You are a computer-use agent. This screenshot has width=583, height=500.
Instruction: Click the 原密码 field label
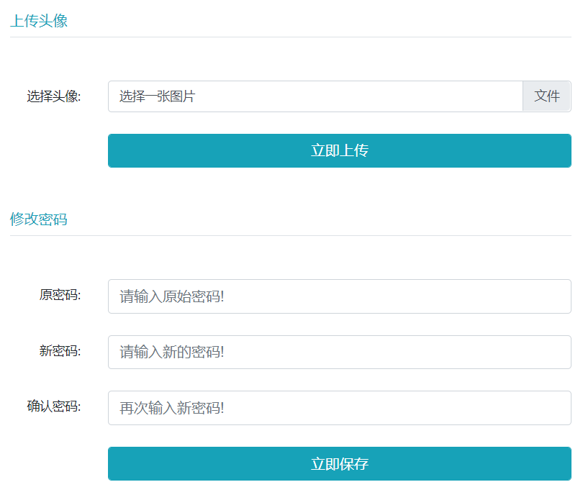coord(60,295)
